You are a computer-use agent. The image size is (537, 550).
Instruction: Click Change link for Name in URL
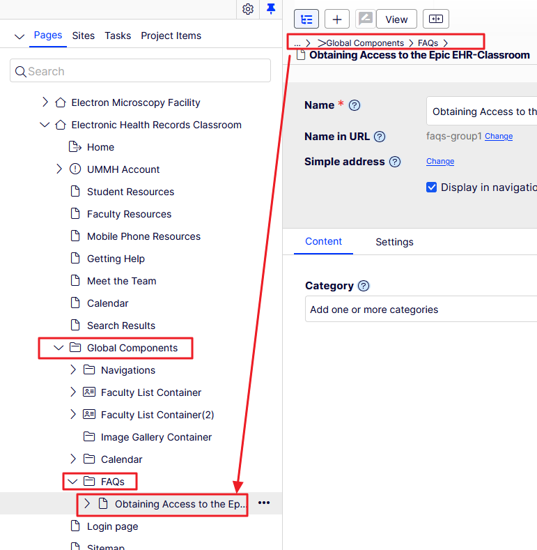point(499,137)
